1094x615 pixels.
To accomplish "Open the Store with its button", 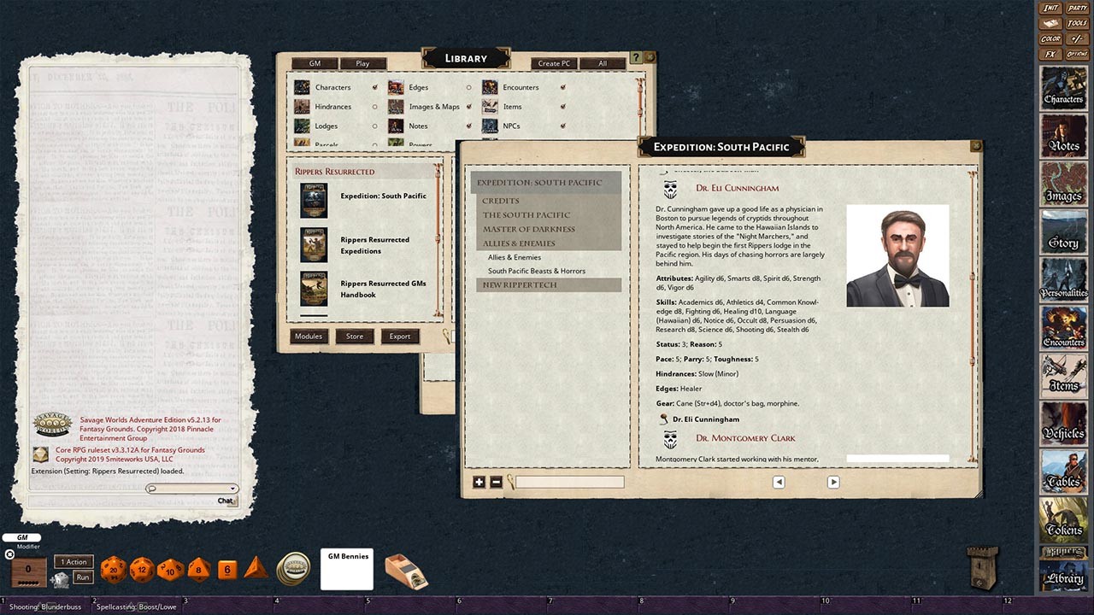I will 354,336.
